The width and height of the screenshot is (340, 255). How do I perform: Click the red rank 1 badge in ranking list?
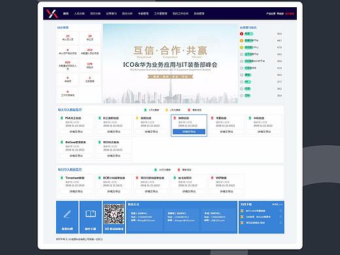pyautogui.click(x=241, y=34)
